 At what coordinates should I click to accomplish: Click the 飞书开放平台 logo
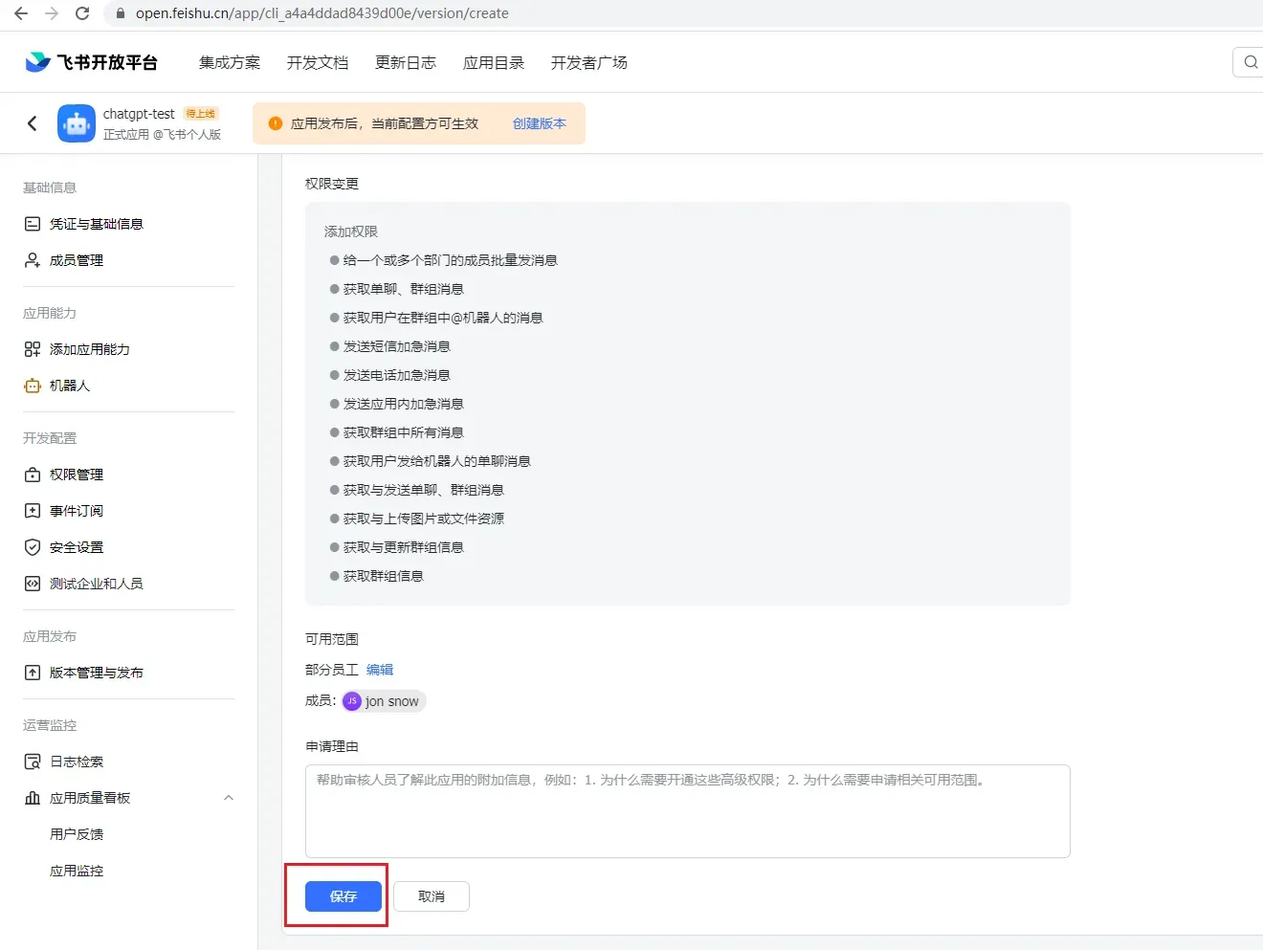click(x=92, y=62)
